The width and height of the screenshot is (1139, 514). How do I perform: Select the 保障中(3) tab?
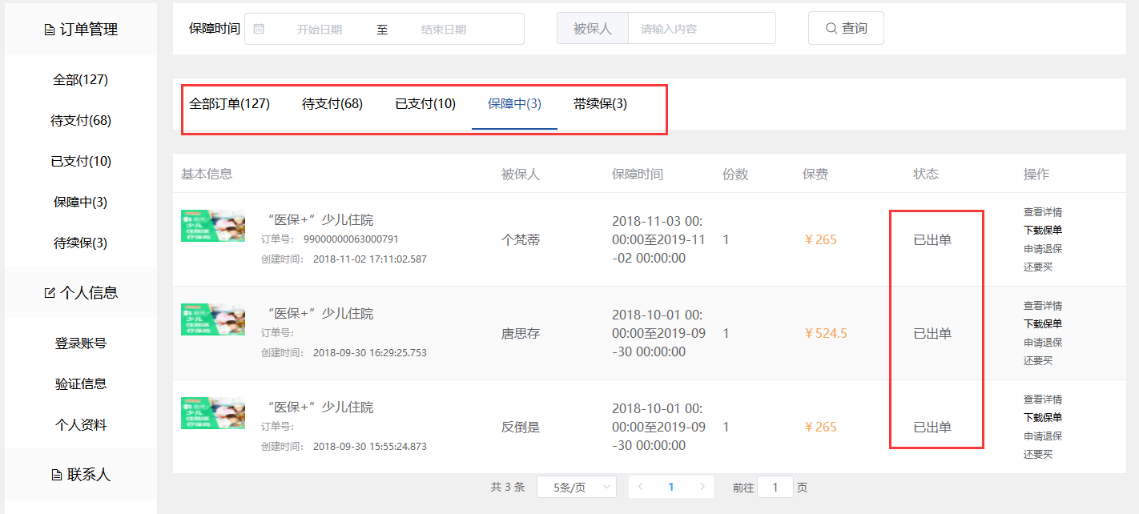pyautogui.click(x=514, y=104)
